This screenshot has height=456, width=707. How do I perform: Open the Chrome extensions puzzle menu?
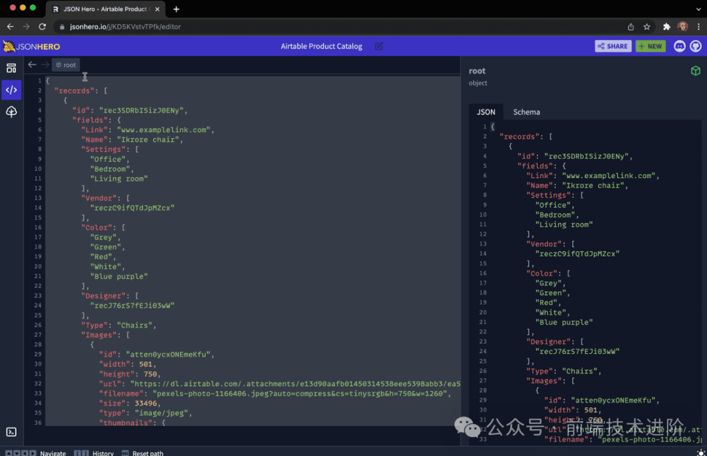[666, 27]
